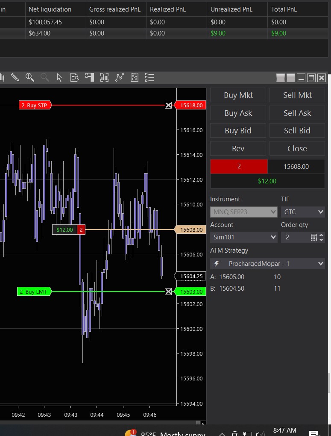This screenshot has width=331, height=436.
Task: Expand the ATM Strategy ProchargedMopar dropdown
Action: [x=267, y=264]
